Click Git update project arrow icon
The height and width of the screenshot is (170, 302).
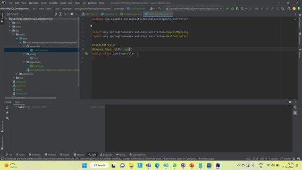point(262,8)
